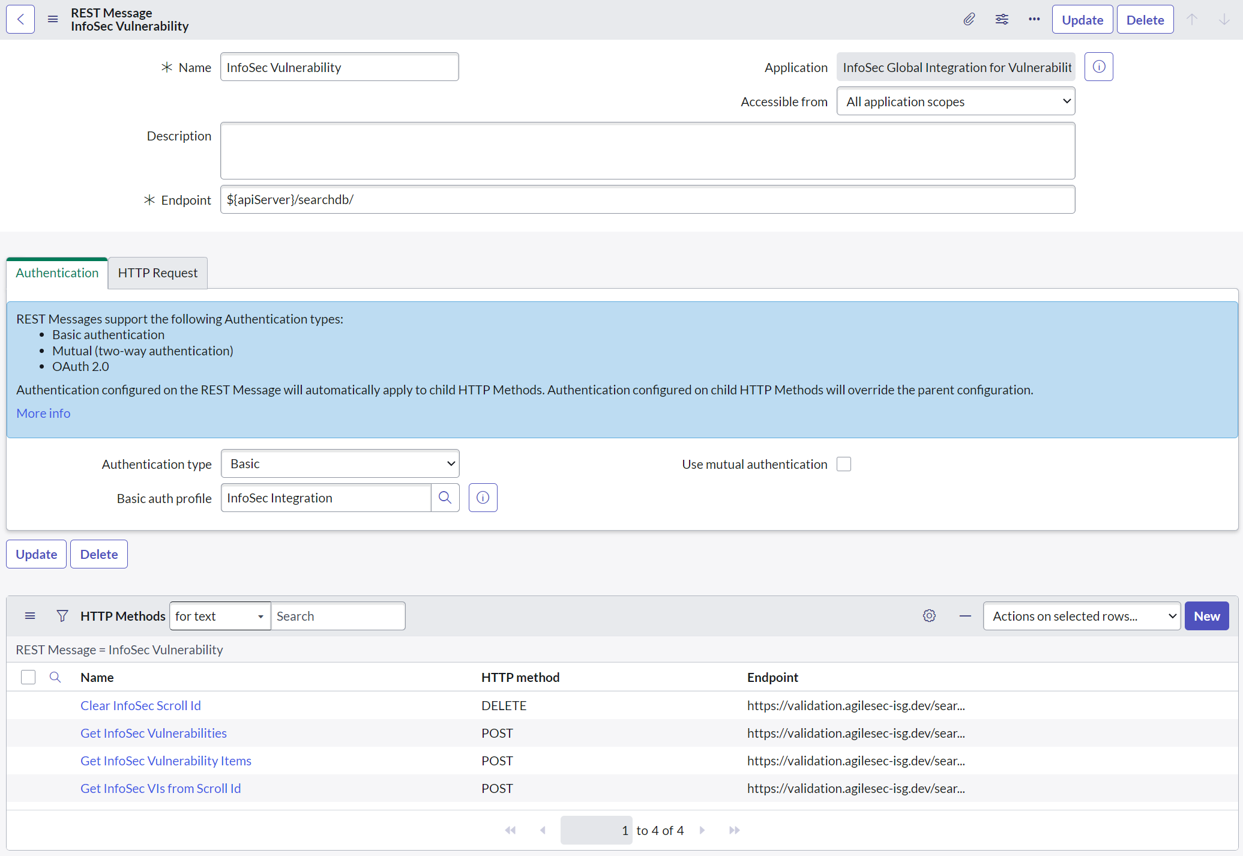Click endpoint cell of Get InfoSec Vulnerabilities

point(856,733)
